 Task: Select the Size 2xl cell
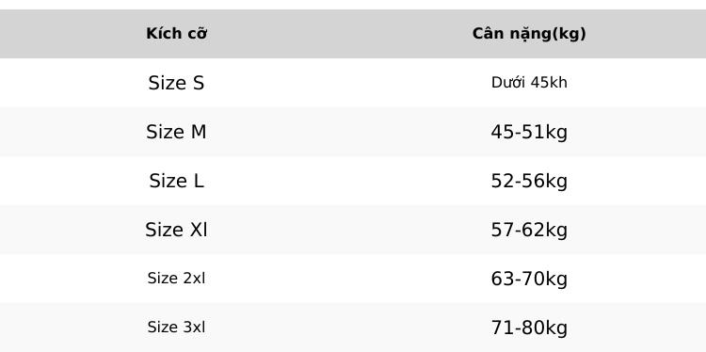point(177,279)
